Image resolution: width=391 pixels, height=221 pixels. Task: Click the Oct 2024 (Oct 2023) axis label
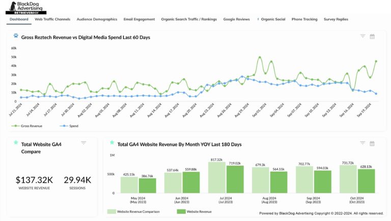click(x=357, y=200)
